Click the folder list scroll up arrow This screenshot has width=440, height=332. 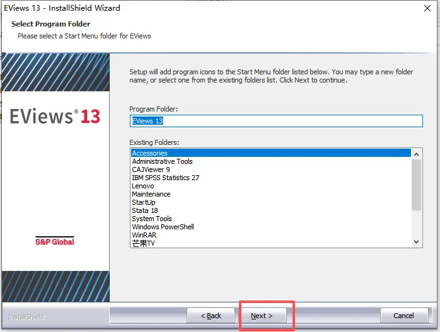[x=417, y=154]
